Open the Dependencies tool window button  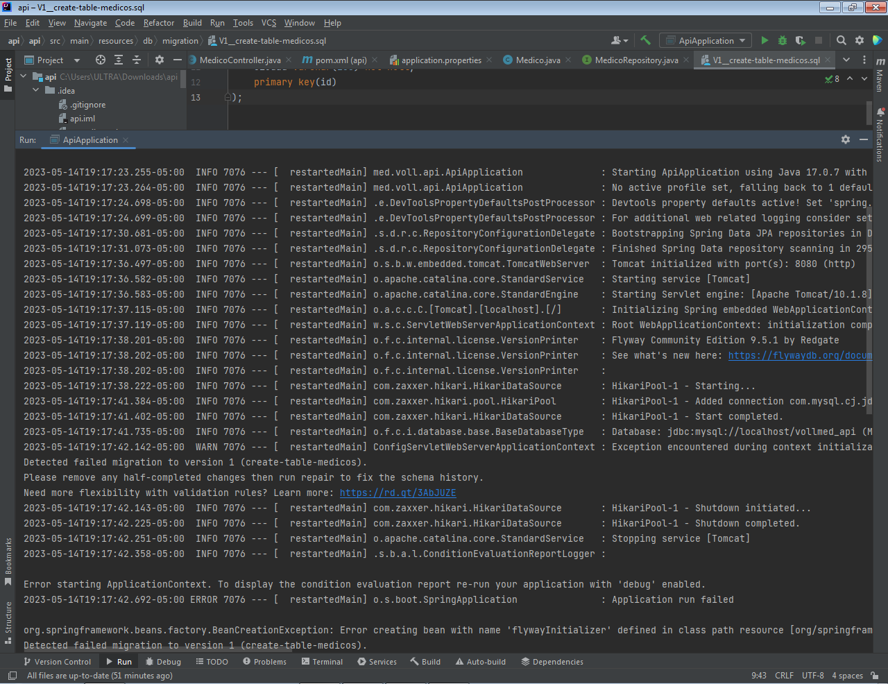pyautogui.click(x=552, y=662)
